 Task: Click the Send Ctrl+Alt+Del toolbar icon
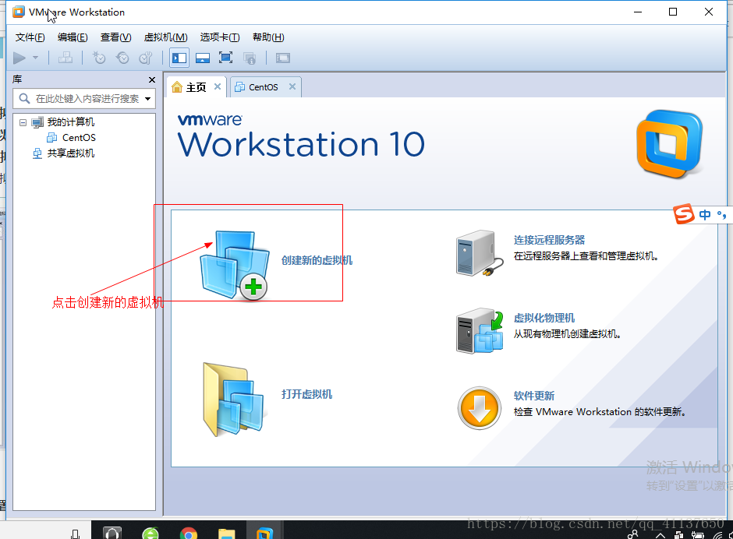tap(65, 58)
